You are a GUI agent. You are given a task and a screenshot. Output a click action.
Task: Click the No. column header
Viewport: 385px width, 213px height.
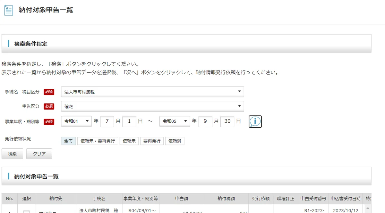coord(10,199)
